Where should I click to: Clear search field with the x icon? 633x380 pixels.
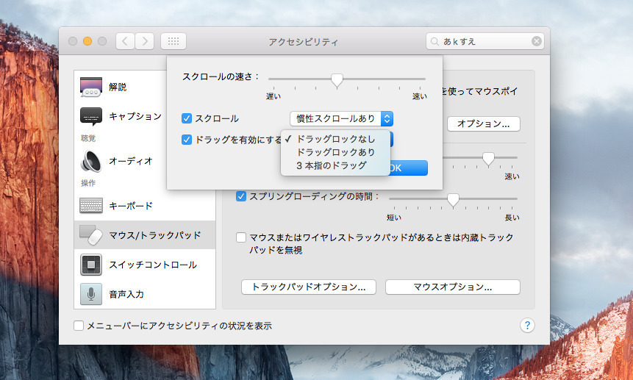pyautogui.click(x=537, y=41)
